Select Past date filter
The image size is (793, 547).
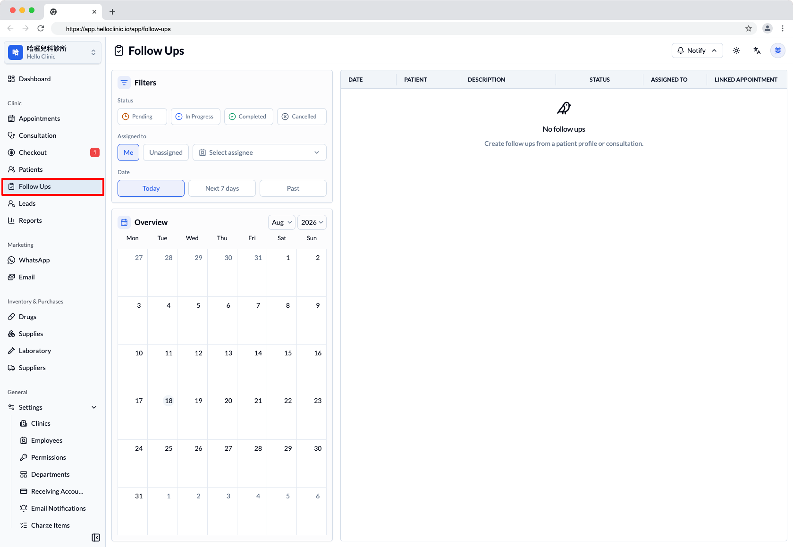[x=293, y=188]
